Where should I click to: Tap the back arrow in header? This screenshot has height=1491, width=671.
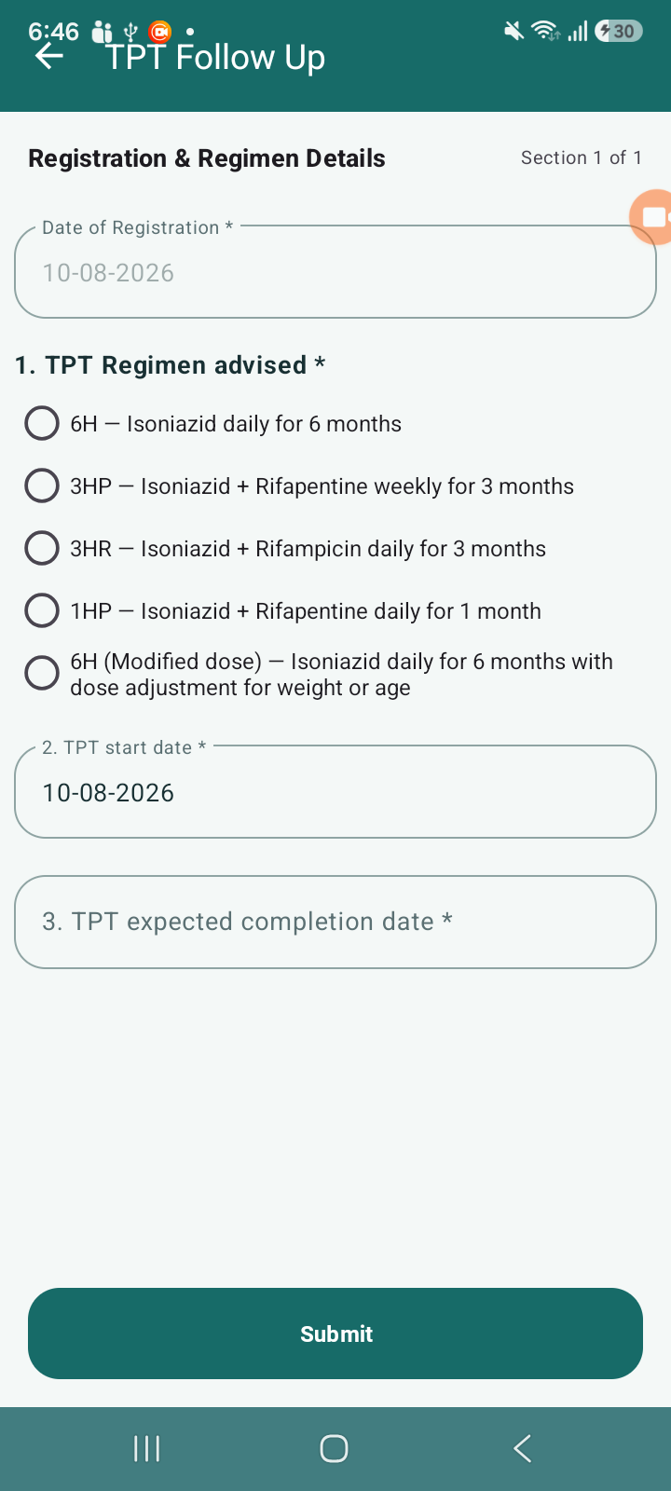coord(49,57)
